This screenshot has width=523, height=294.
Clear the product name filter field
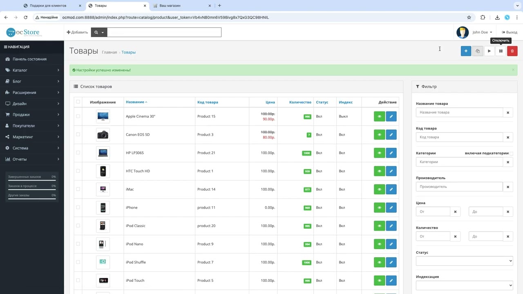(x=508, y=112)
